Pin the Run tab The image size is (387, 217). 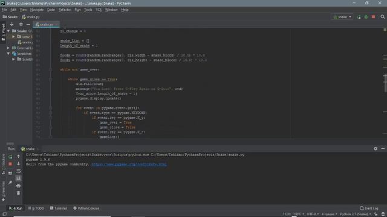tap(10, 183)
